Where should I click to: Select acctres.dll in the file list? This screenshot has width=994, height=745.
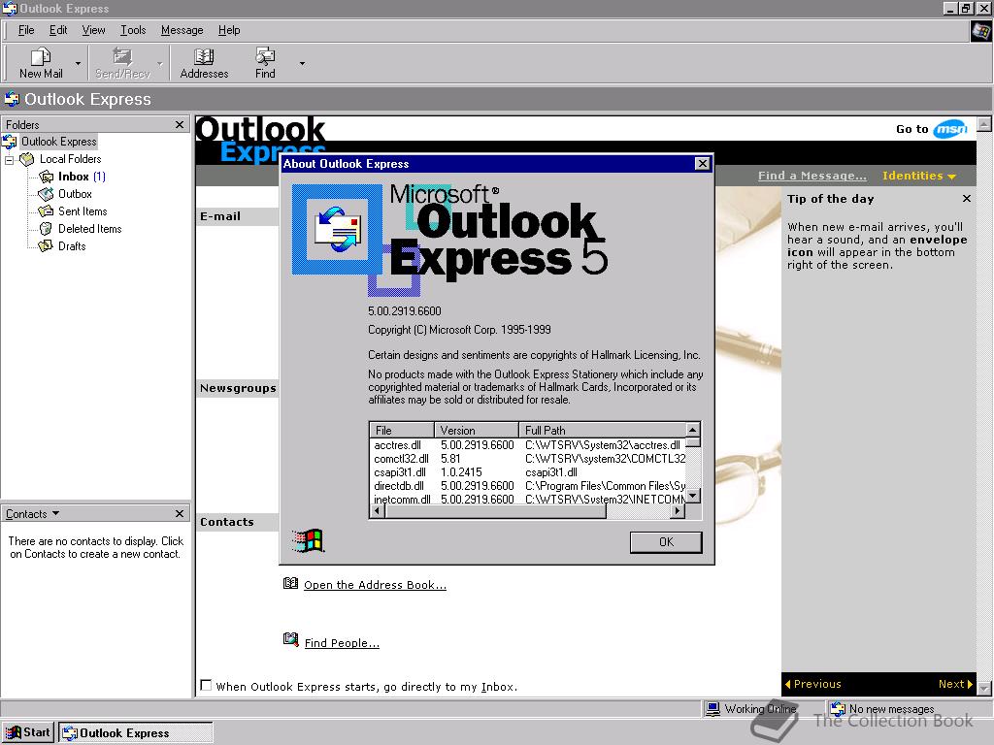click(397, 445)
